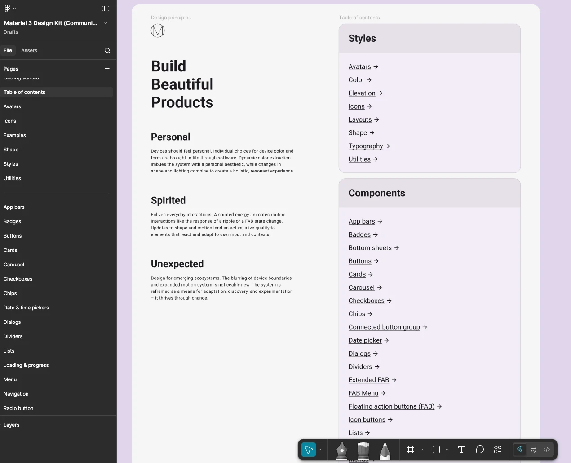The width and height of the screenshot is (571, 463).
Task: Select the Brush tool
Action: [363, 450]
